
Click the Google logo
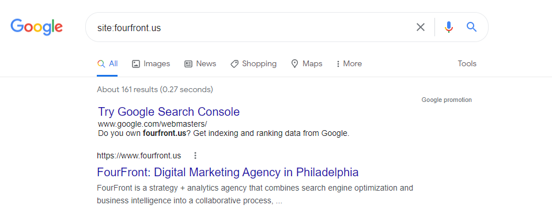(37, 27)
